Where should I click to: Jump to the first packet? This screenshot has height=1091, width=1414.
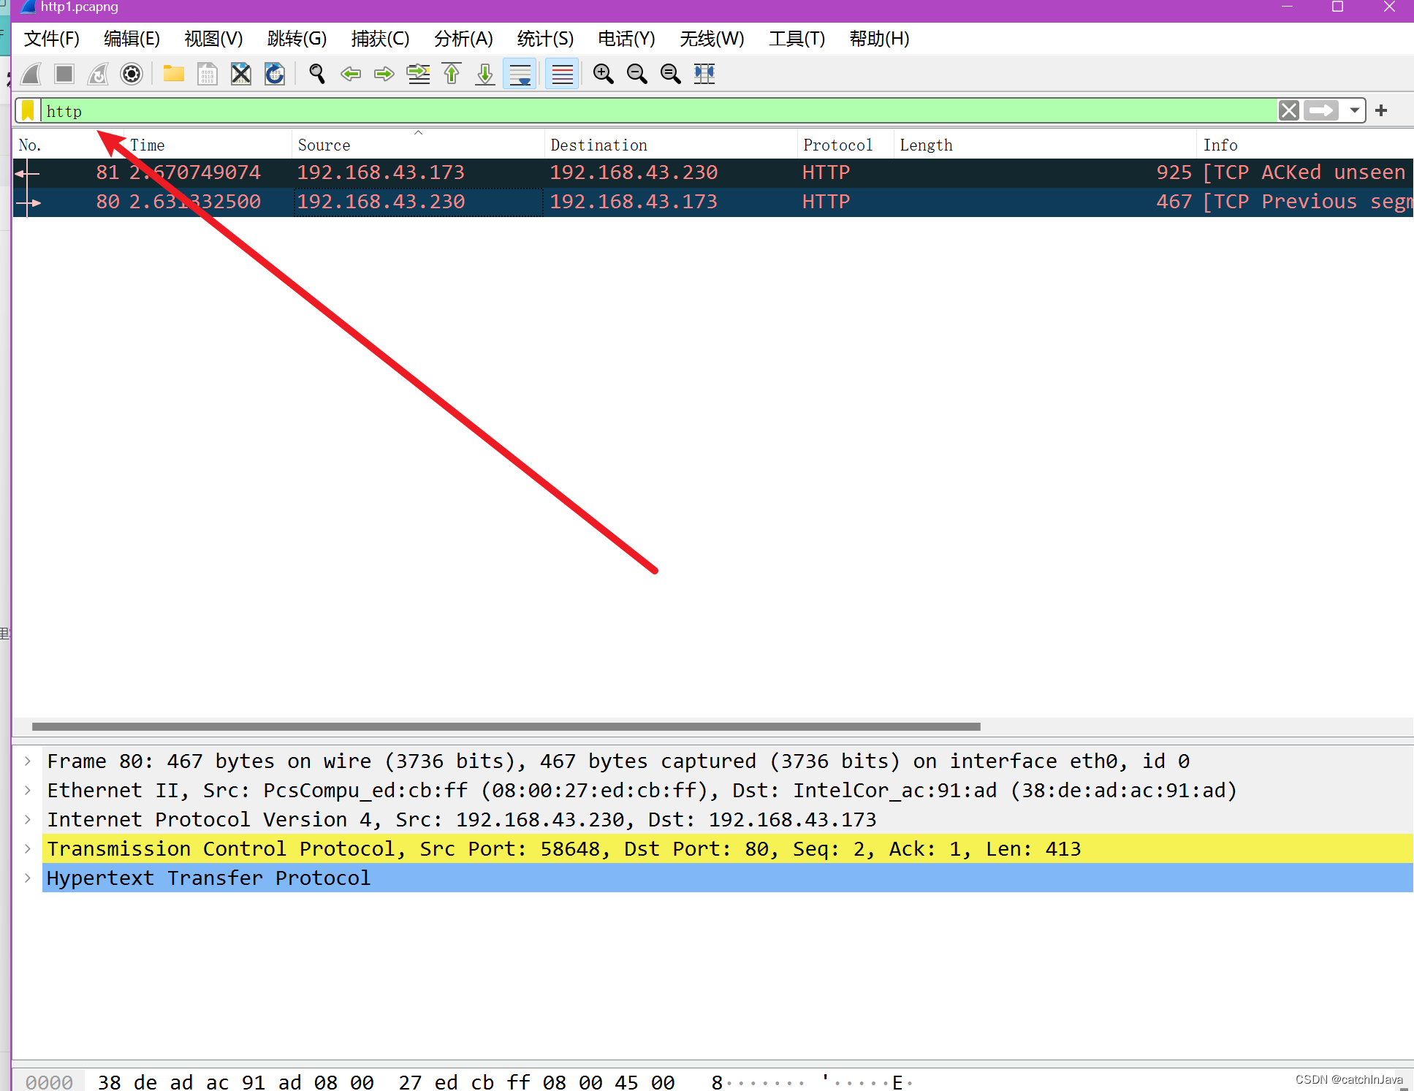point(452,74)
